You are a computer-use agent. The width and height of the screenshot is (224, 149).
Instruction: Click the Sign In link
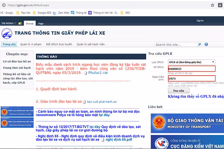pos(200,21)
